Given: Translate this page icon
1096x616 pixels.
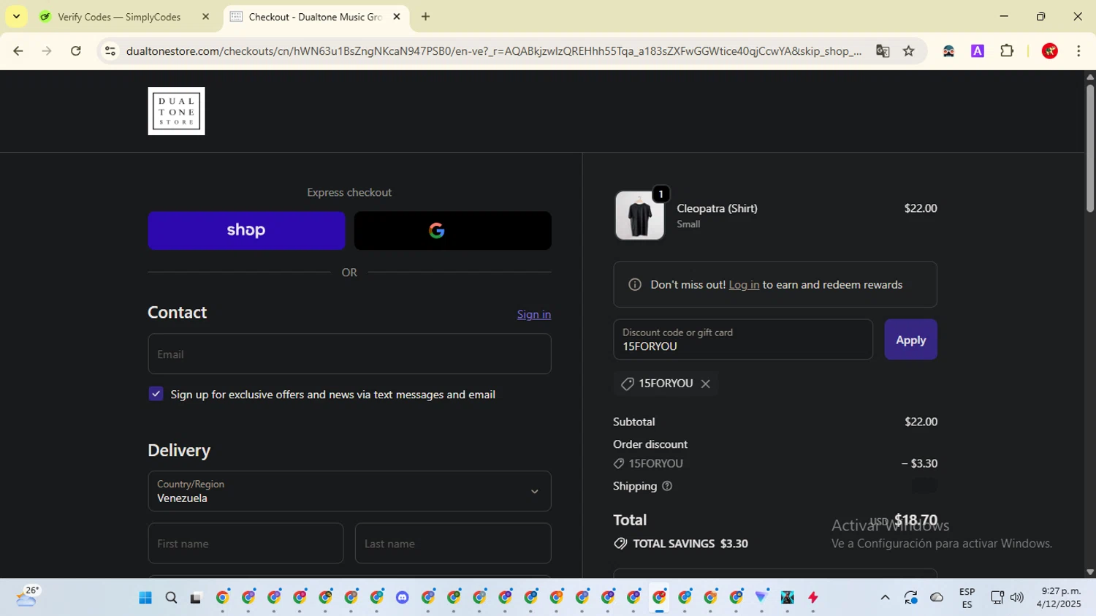Looking at the screenshot, I should pyautogui.click(x=883, y=51).
